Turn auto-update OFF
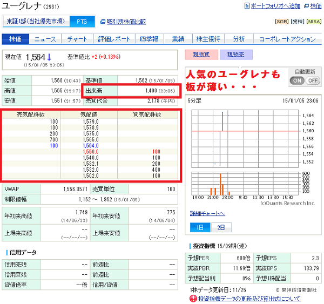 (x=313, y=80)
